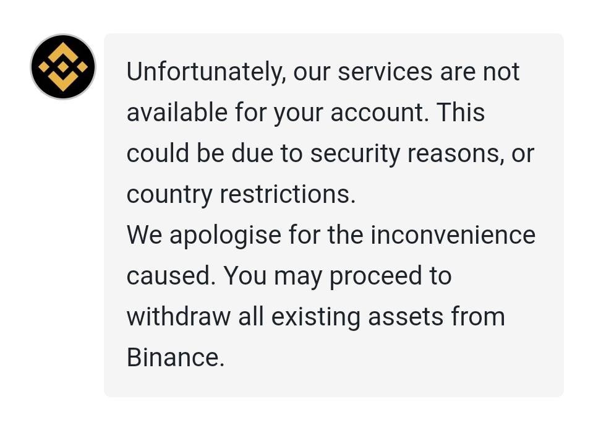Click the word "country" in the message

[169, 195]
